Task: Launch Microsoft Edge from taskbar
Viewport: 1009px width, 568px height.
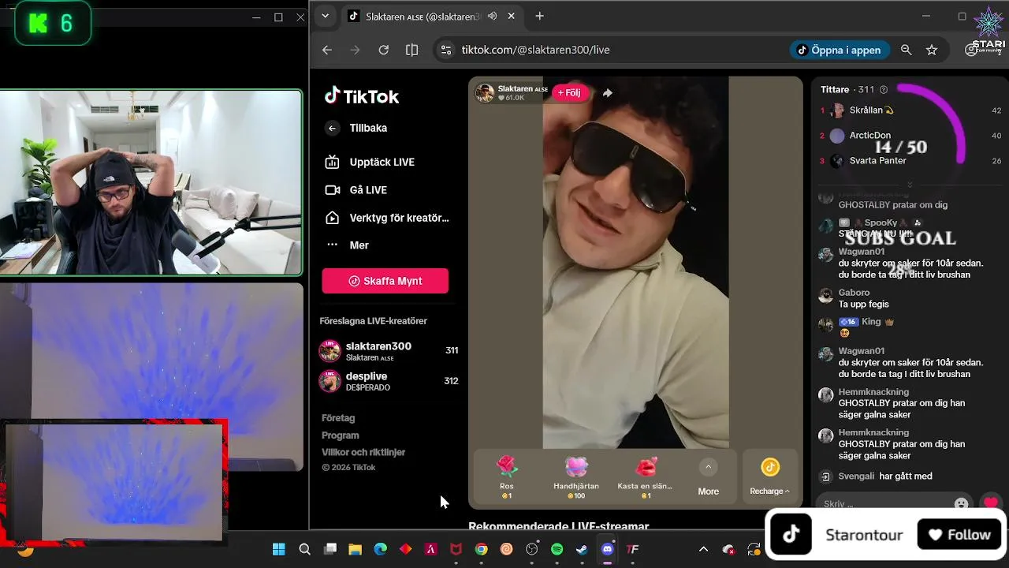Action: [381, 549]
